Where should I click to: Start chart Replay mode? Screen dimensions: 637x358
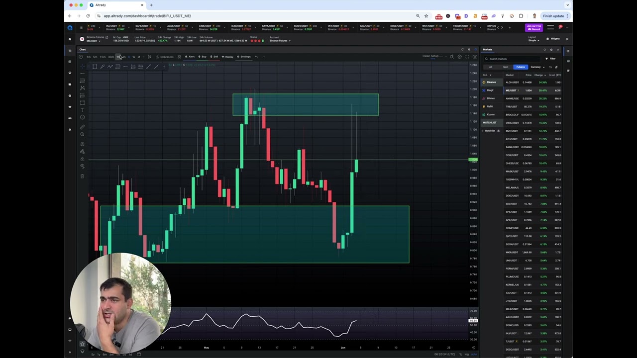tap(227, 57)
